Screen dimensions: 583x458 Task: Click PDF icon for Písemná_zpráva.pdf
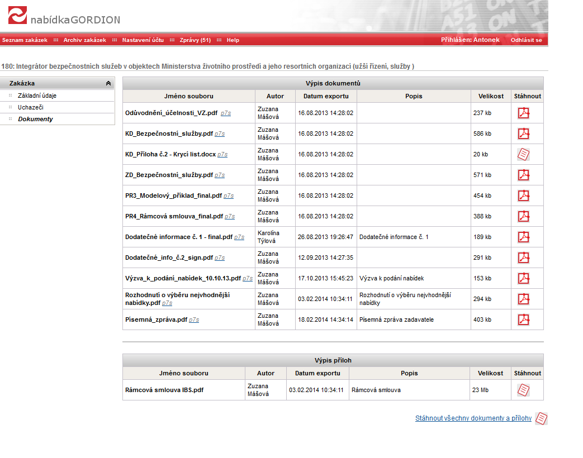(523, 320)
